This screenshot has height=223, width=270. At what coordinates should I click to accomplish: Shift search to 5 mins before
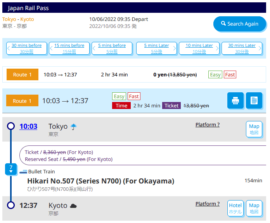coord(112,48)
